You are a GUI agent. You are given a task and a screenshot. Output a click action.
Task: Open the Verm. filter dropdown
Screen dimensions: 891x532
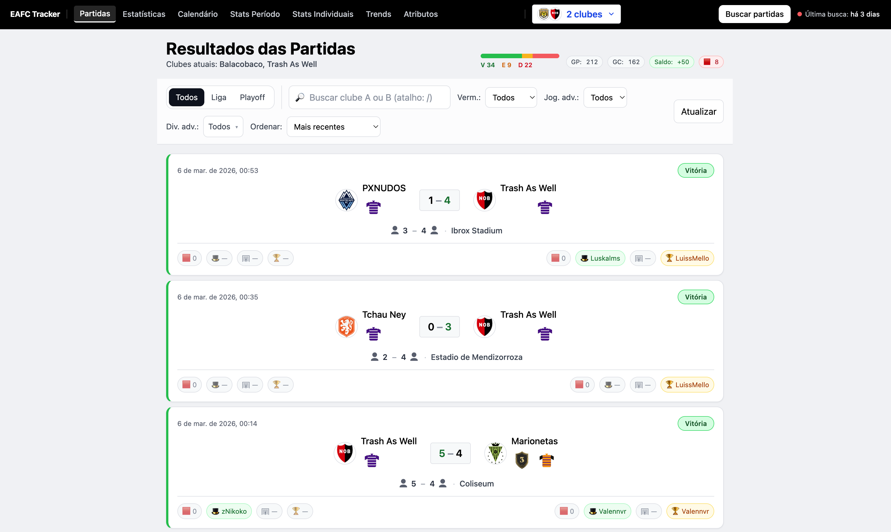pos(510,98)
